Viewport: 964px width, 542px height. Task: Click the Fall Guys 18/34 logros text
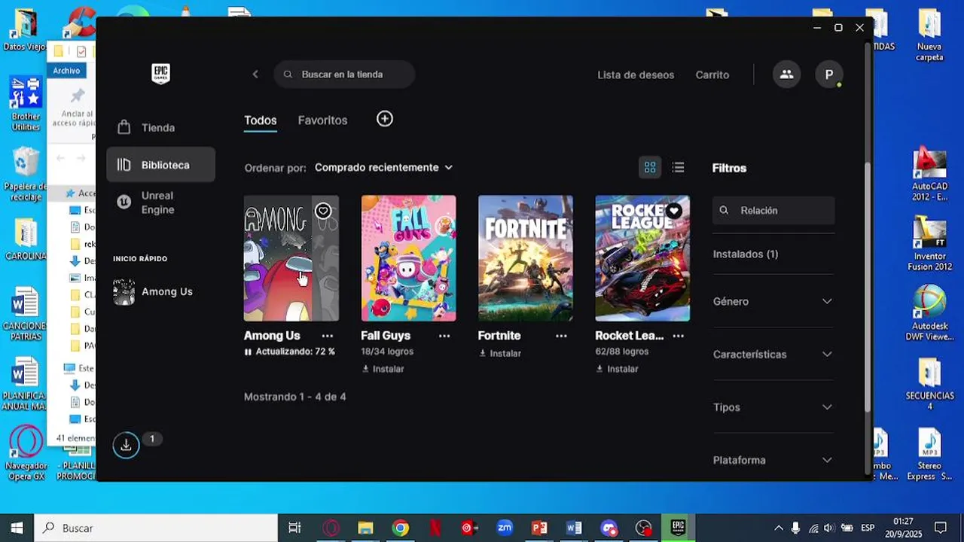(387, 352)
